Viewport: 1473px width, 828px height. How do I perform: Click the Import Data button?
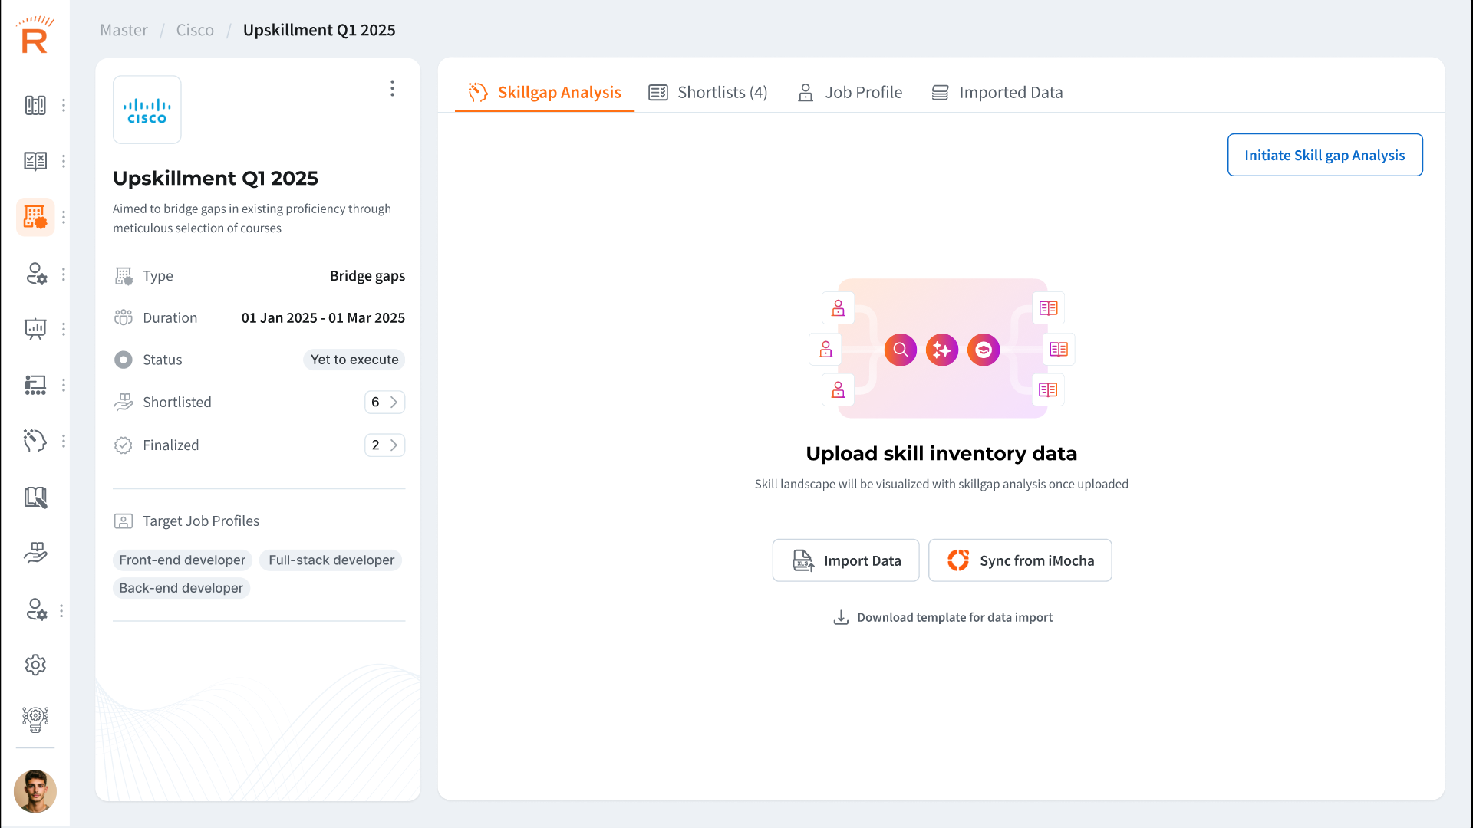coord(845,560)
